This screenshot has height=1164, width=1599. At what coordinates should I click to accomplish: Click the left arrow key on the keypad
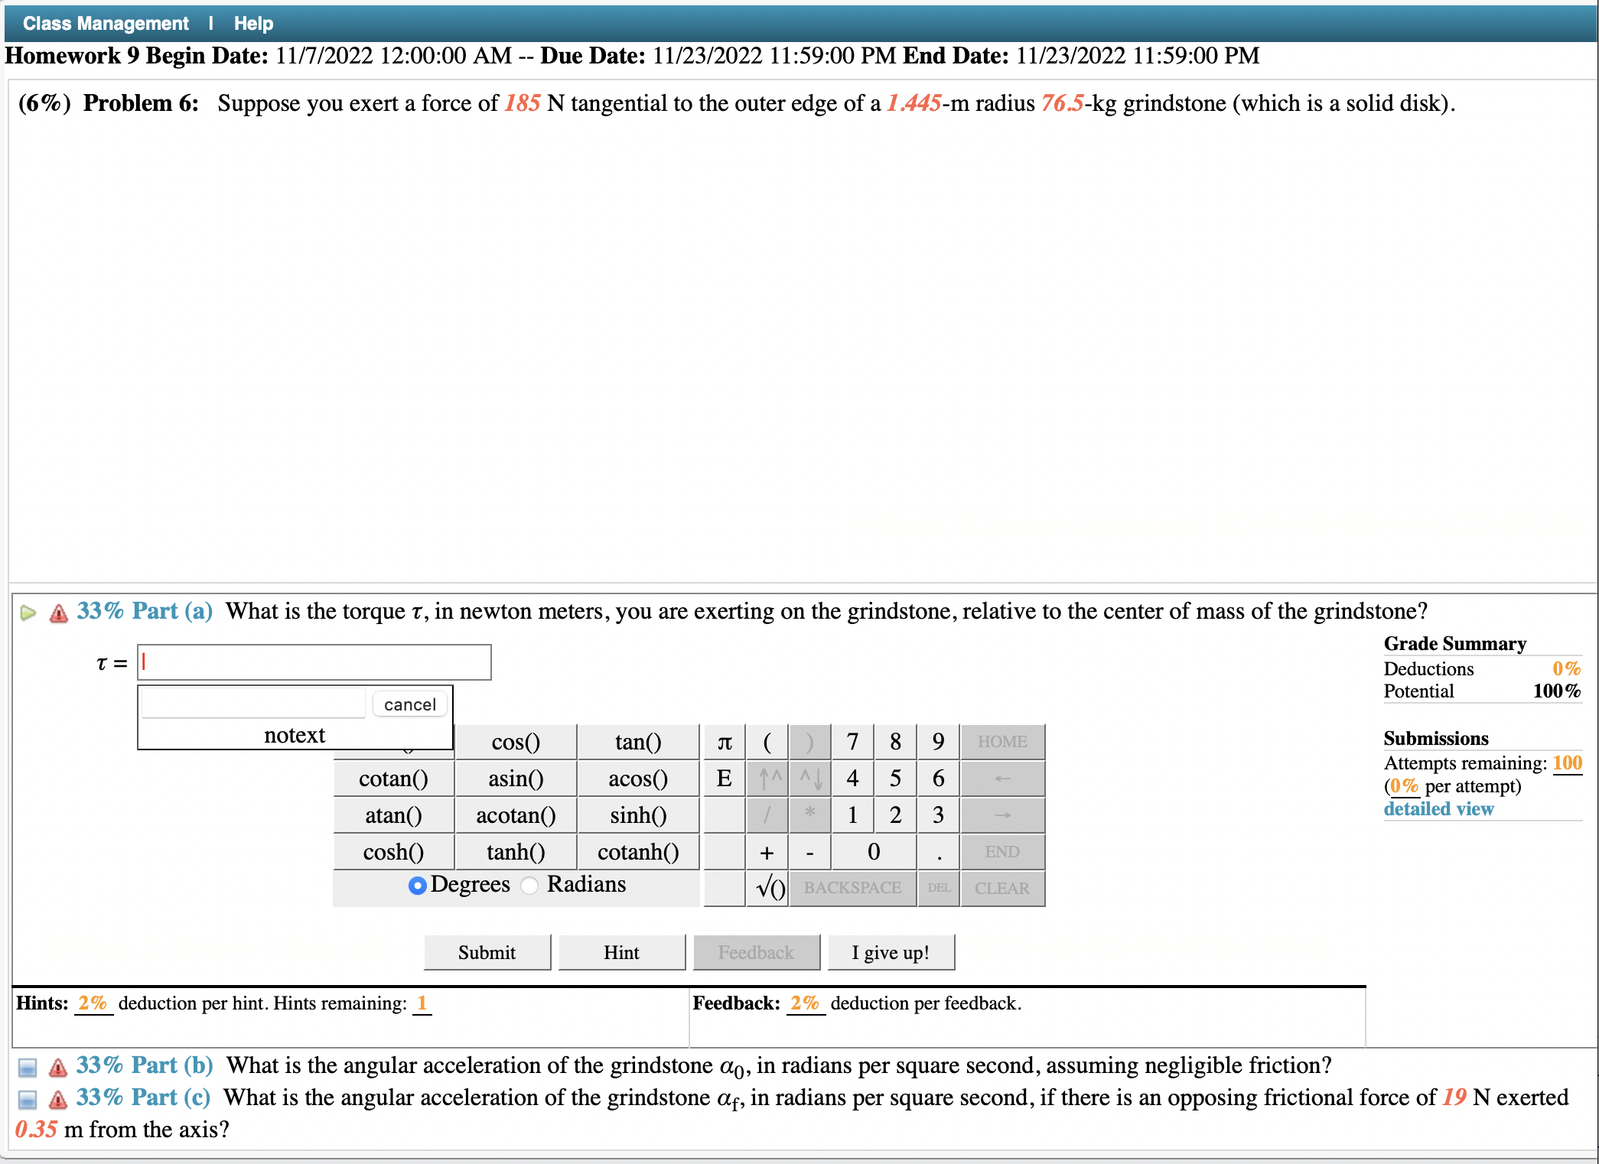click(x=1002, y=778)
